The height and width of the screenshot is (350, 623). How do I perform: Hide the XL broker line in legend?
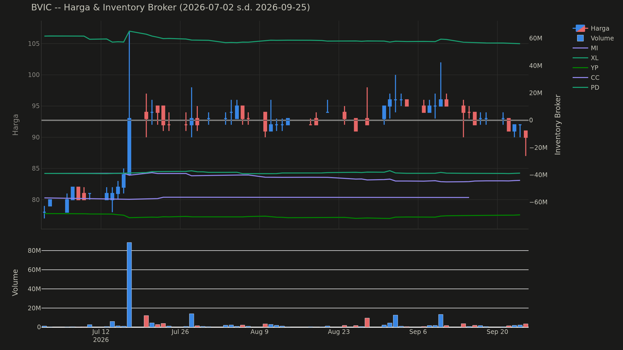point(586,58)
